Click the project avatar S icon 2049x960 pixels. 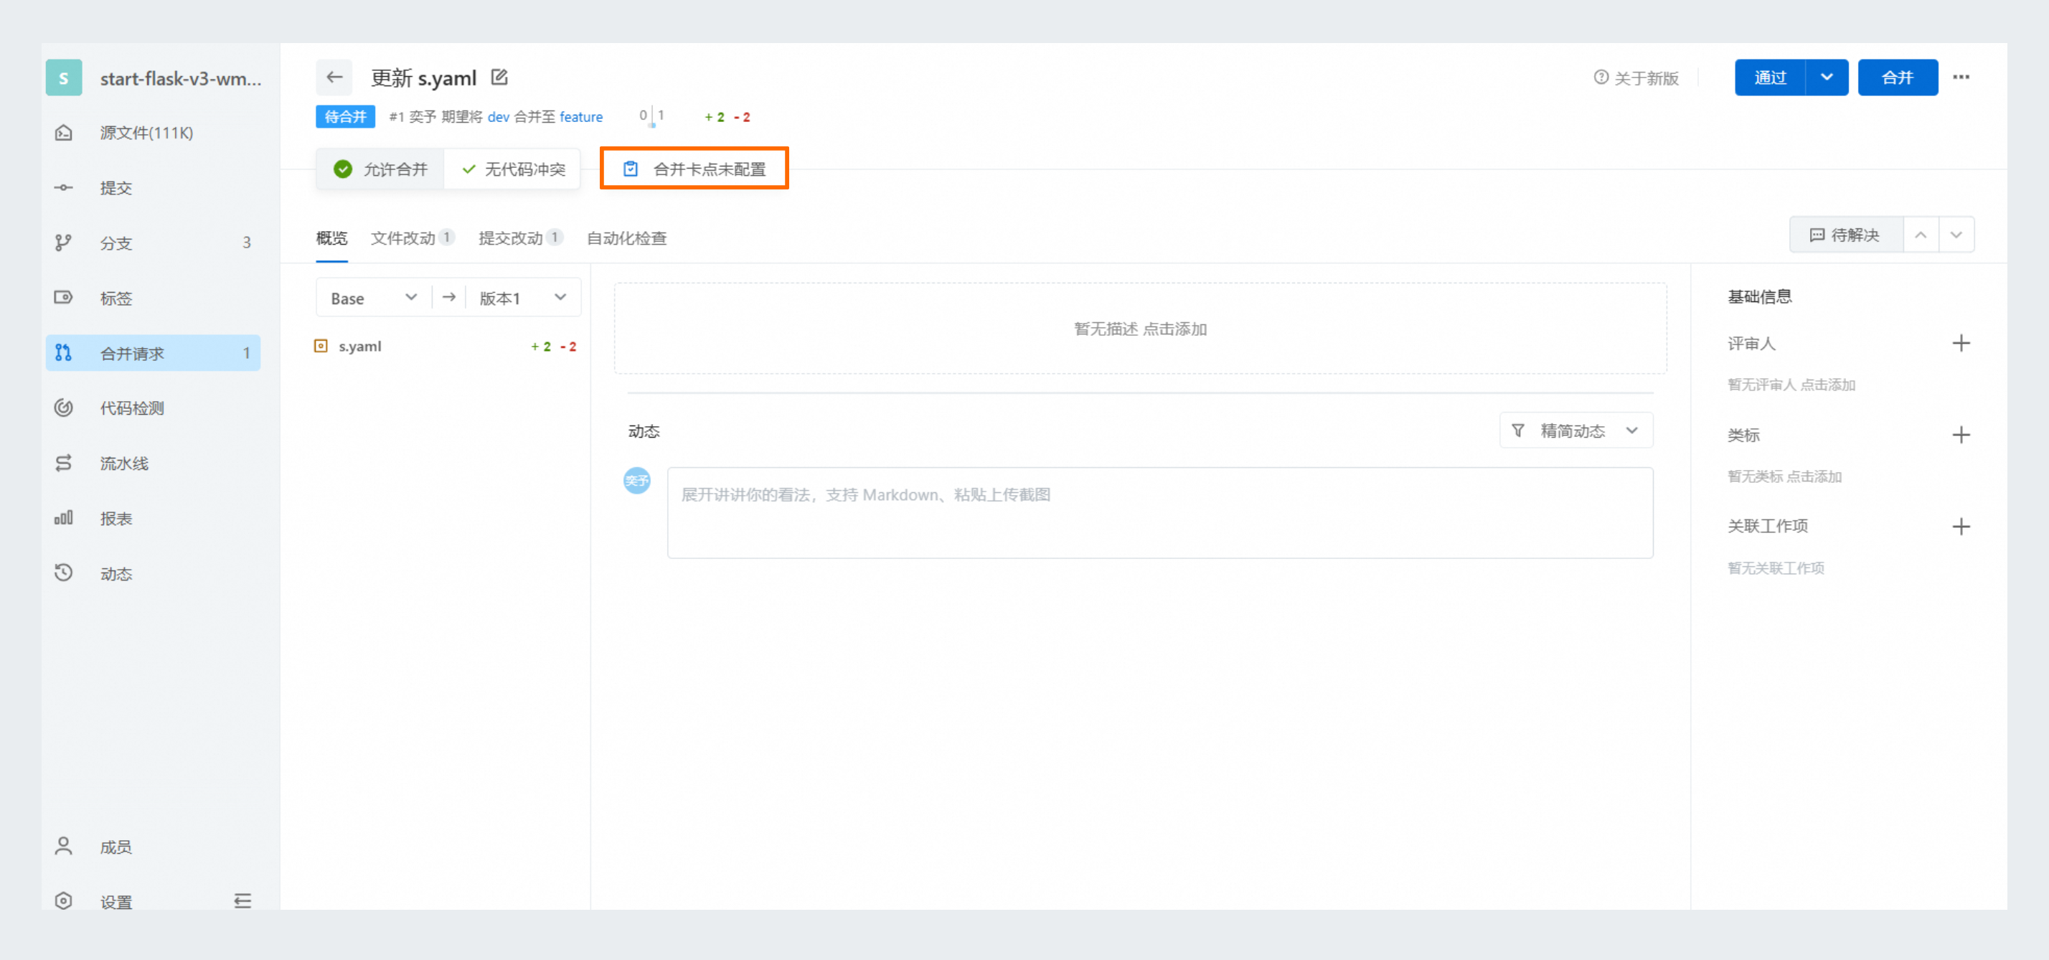tap(64, 78)
